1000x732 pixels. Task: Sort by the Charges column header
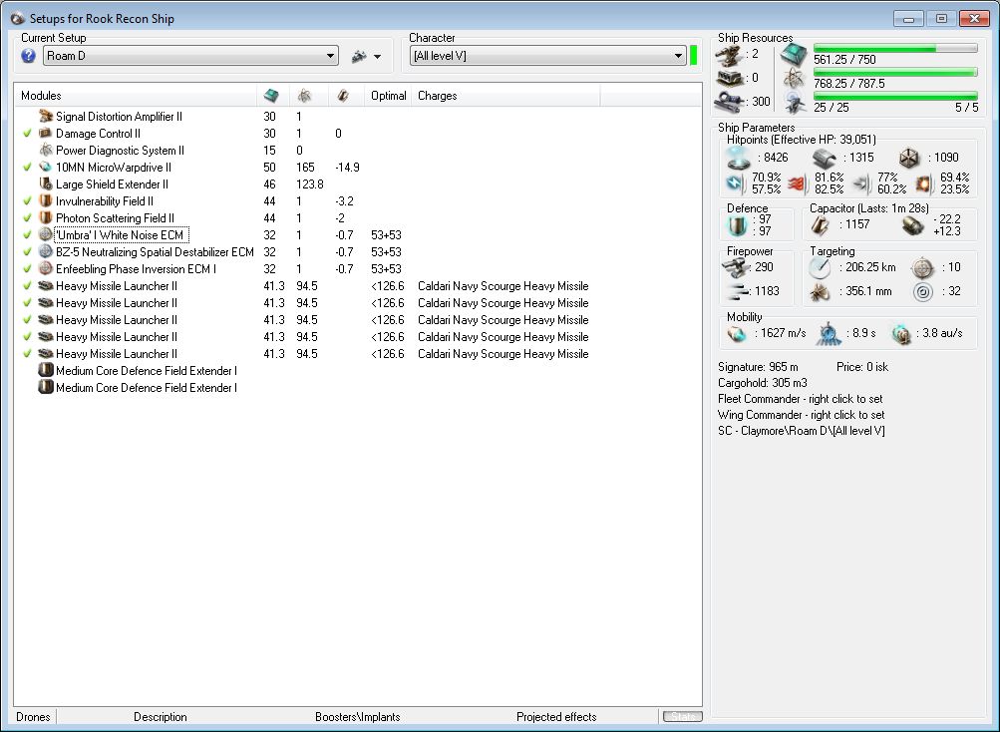pyautogui.click(x=505, y=96)
